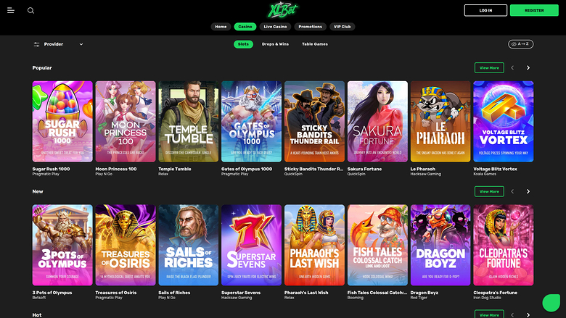Image resolution: width=566 pixels, height=318 pixels.
Task: Open Sugar Rush 1000 game thumbnail
Action: tap(62, 122)
